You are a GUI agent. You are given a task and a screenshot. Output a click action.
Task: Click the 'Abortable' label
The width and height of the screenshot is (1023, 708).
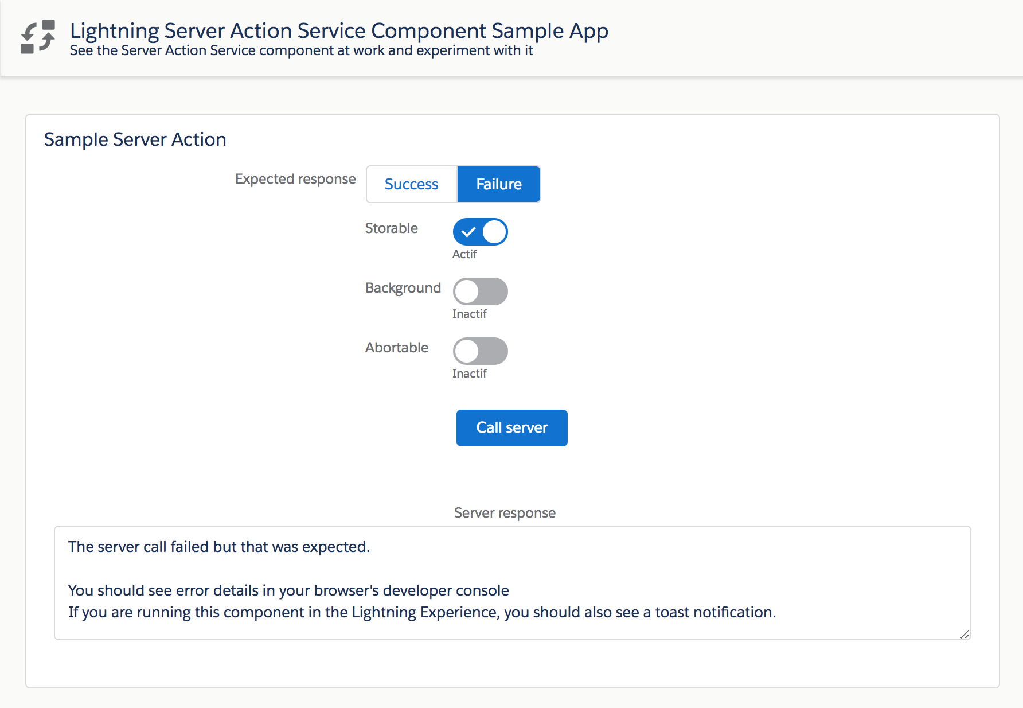coord(397,348)
